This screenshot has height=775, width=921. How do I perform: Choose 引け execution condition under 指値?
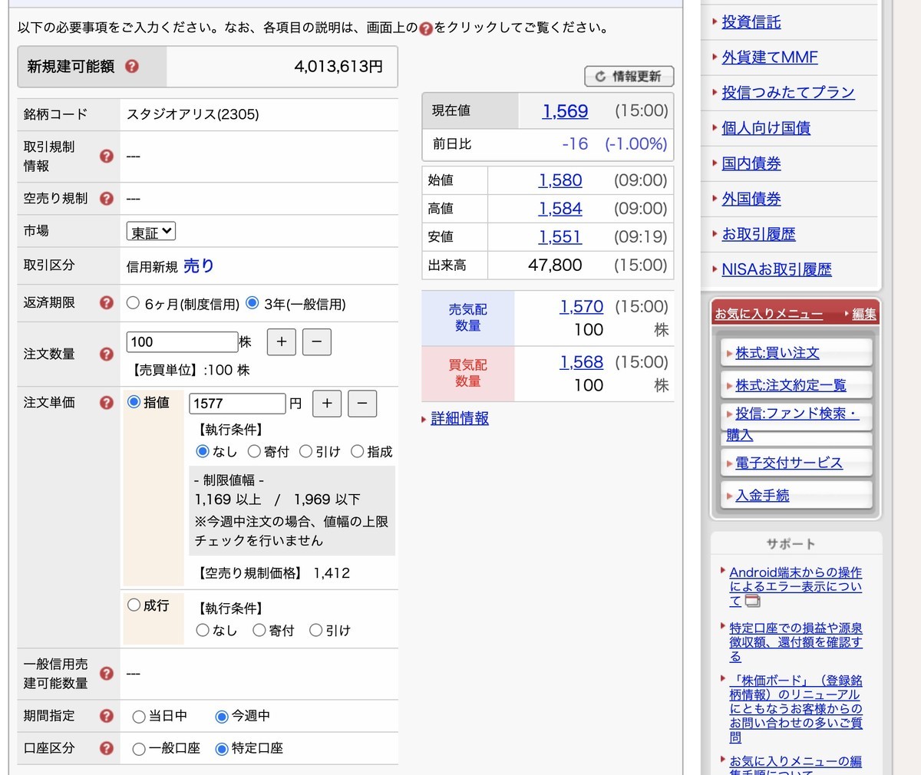[306, 451]
